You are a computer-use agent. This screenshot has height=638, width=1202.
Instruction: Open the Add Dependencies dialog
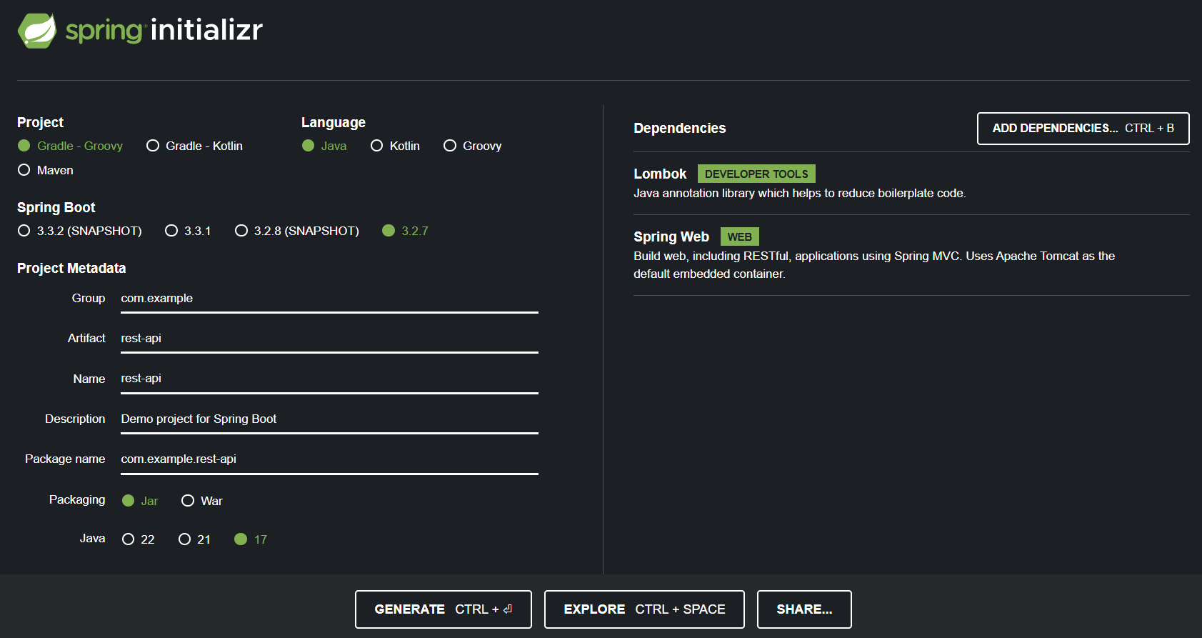coord(1083,129)
